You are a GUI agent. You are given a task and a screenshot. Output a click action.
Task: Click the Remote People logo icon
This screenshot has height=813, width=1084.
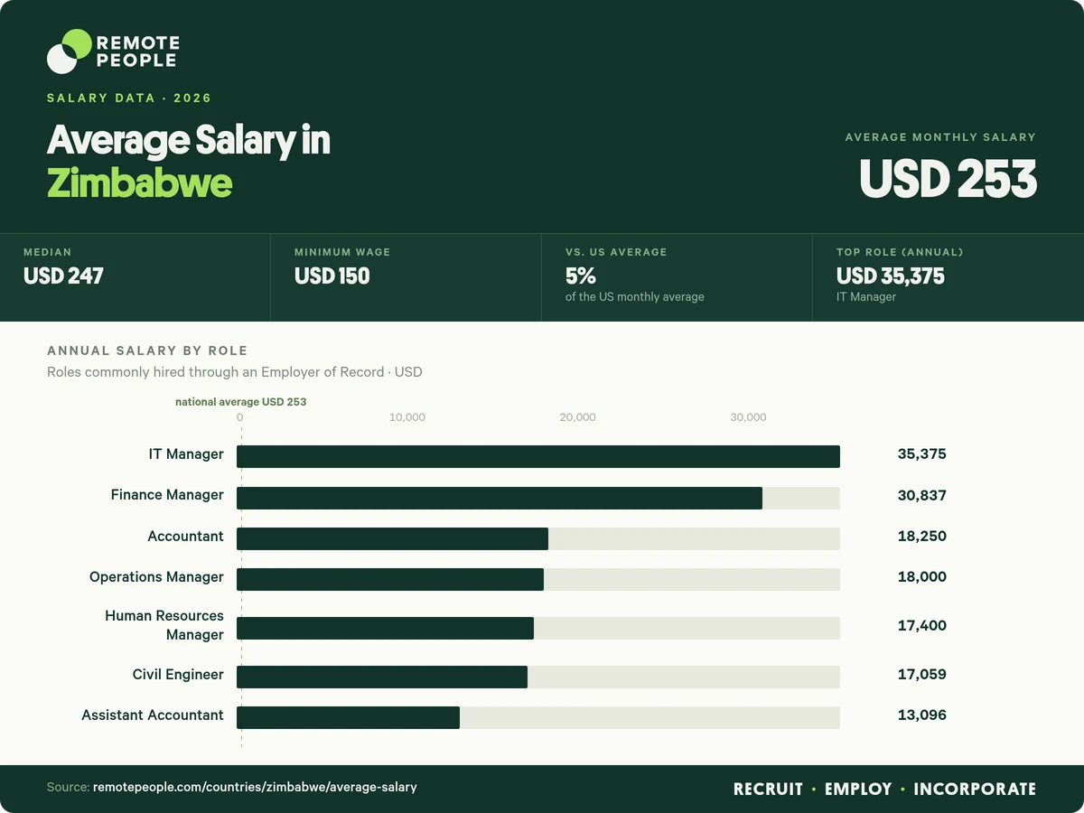70,51
